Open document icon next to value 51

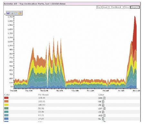click(103, 119)
